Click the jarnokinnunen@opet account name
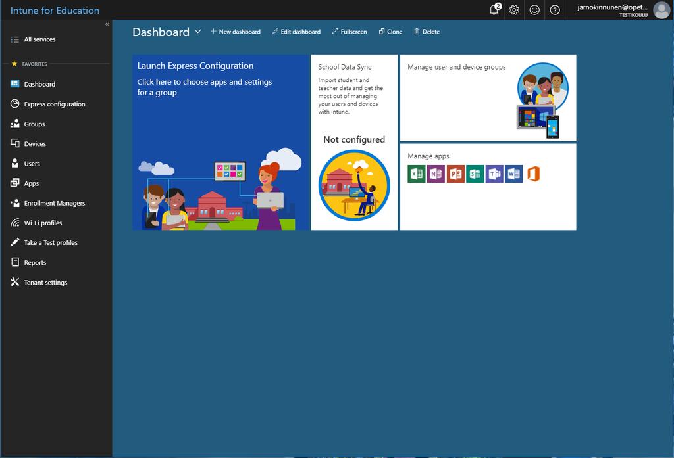674x458 pixels. point(612,7)
